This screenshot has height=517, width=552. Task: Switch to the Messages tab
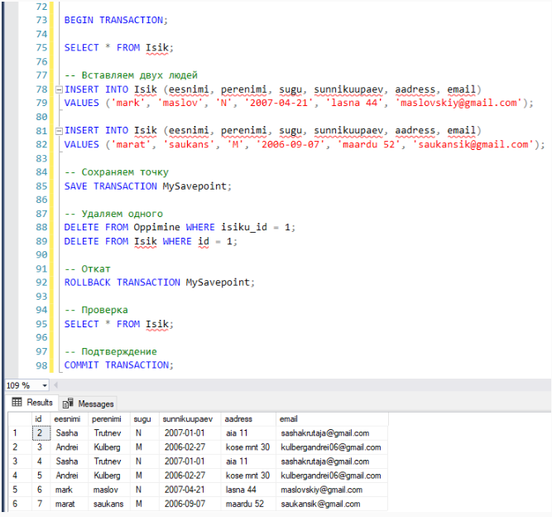click(x=89, y=403)
